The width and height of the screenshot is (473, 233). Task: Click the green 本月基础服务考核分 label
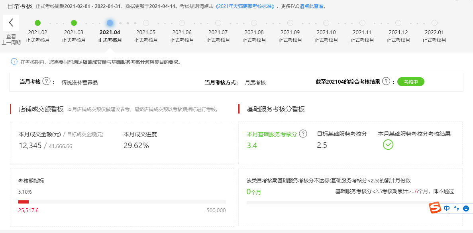(x=272, y=134)
